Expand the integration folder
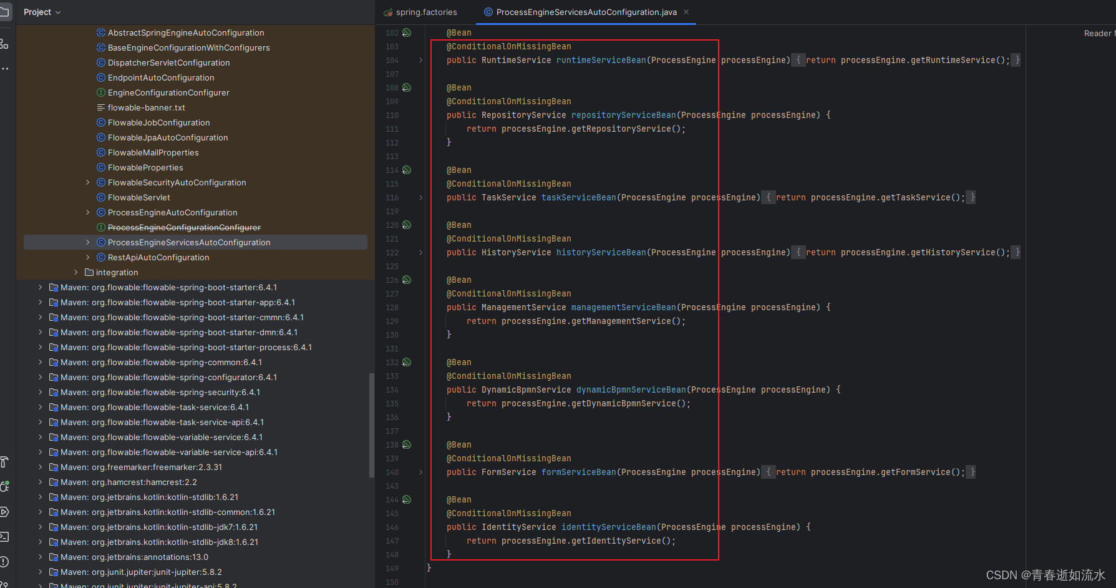This screenshot has height=588, width=1116. coord(76,272)
